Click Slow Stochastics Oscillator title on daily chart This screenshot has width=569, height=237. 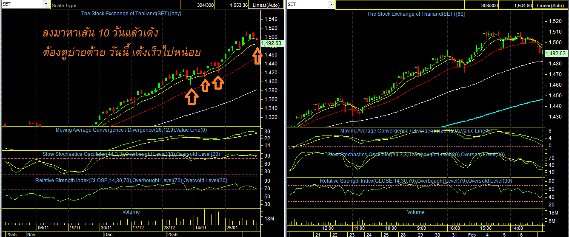131,154
